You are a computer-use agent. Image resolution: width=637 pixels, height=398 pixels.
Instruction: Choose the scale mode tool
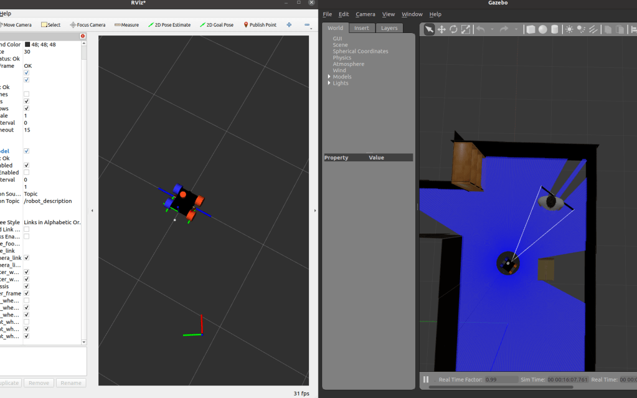click(x=465, y=29)
